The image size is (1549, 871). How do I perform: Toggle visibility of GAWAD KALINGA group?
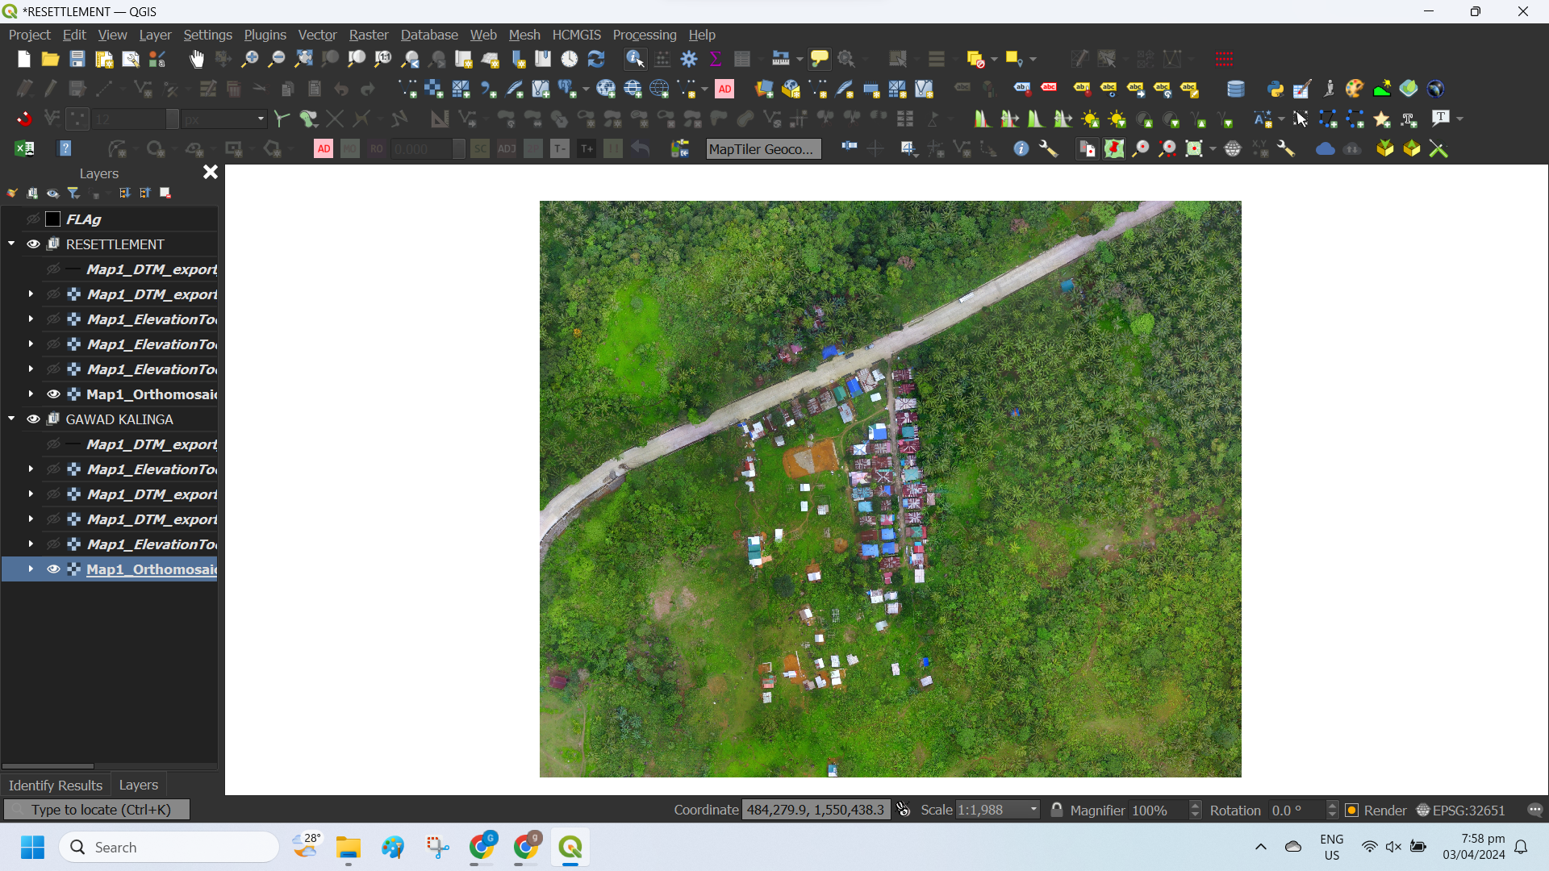pos(33,419)
